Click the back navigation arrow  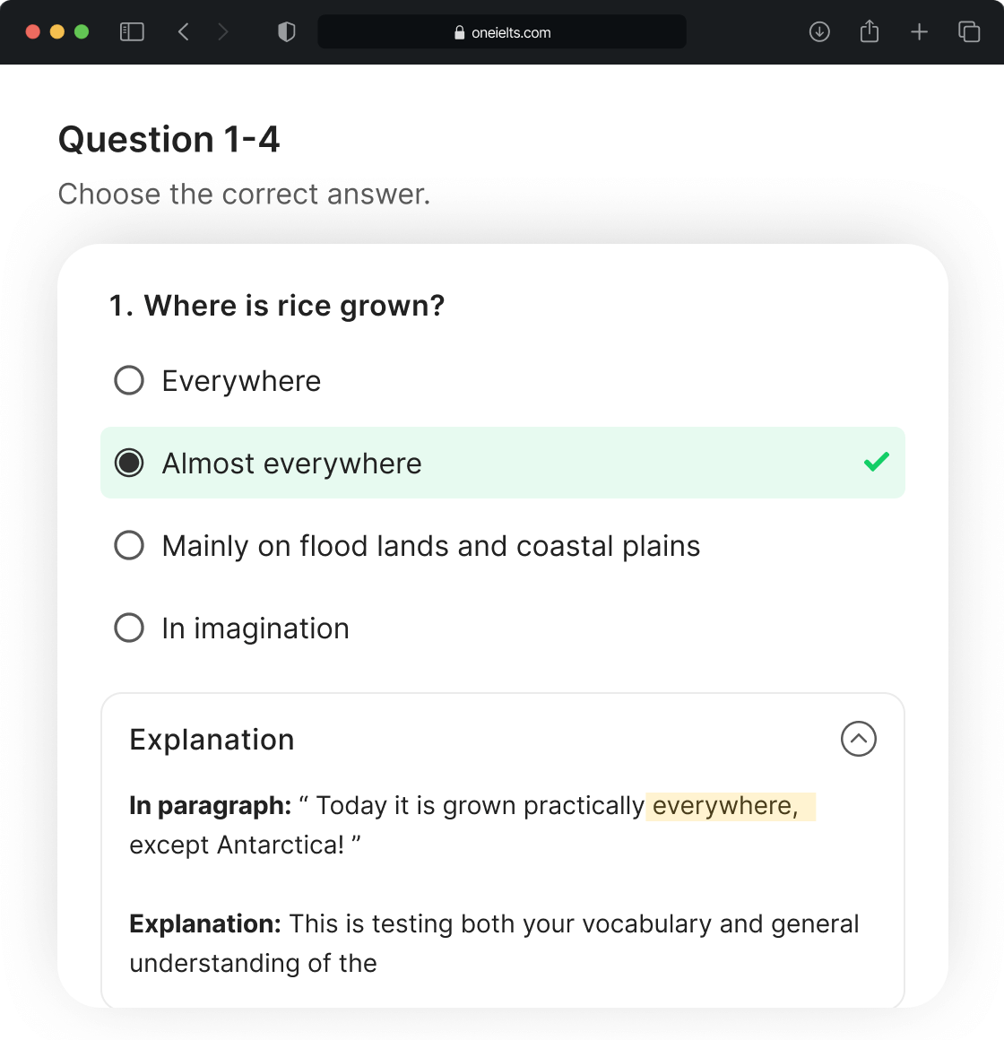click(x=183, y=31)
